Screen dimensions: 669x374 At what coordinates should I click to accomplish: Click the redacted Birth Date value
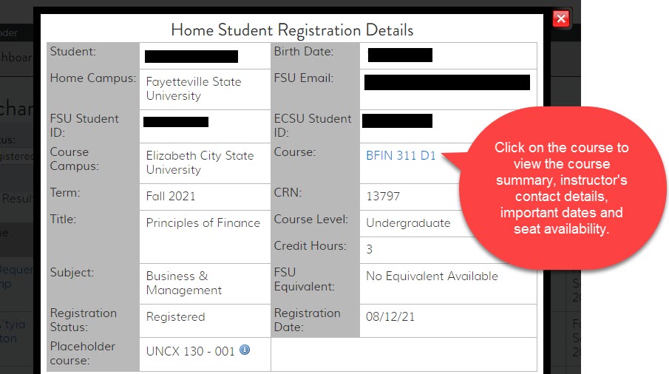pyautogui.click(x=400, y=55)
